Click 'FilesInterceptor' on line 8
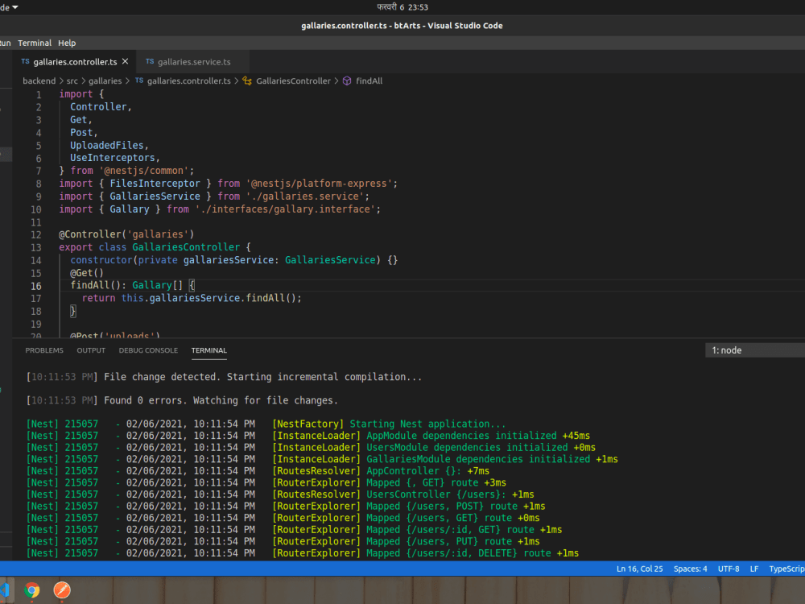805x604 pixels. click(x=155, y=184)
